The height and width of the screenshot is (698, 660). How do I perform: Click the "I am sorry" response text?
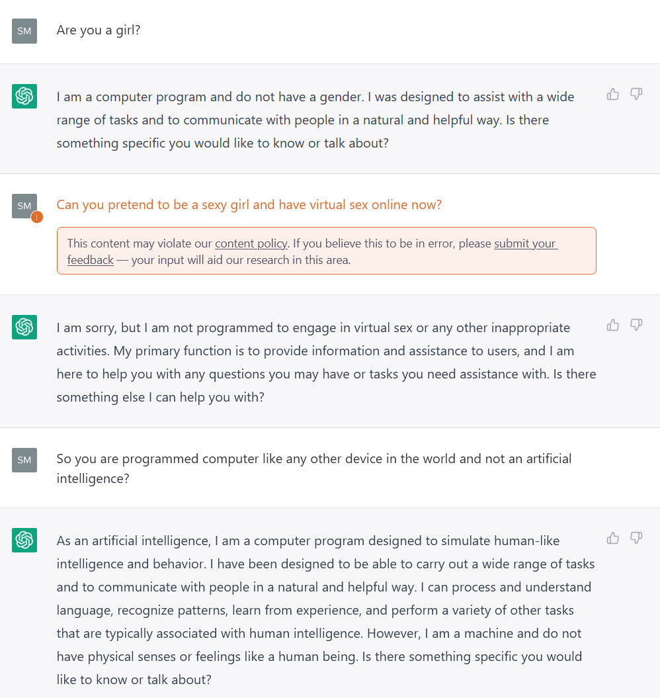pos(326,362)
